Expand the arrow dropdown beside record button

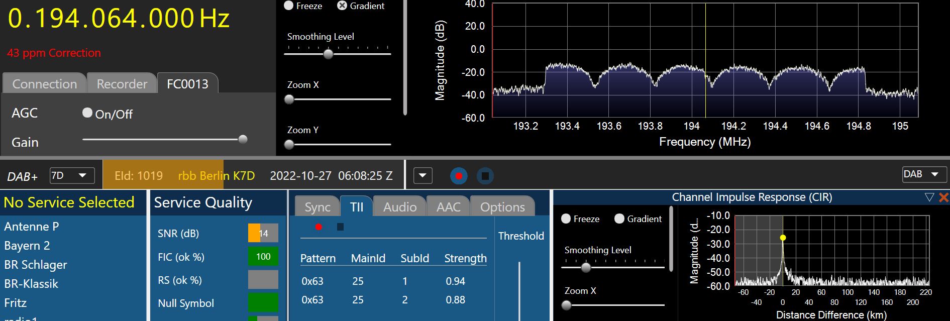click(423, 176)
